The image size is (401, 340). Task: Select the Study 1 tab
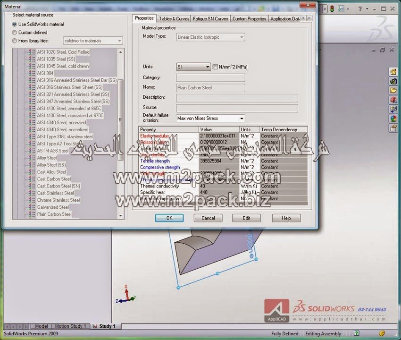click(x=105, y=326)
